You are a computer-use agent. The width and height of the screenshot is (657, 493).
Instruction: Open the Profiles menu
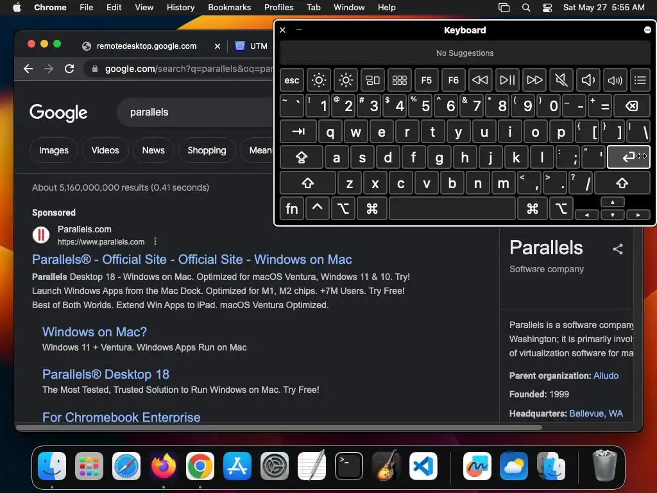278,7
